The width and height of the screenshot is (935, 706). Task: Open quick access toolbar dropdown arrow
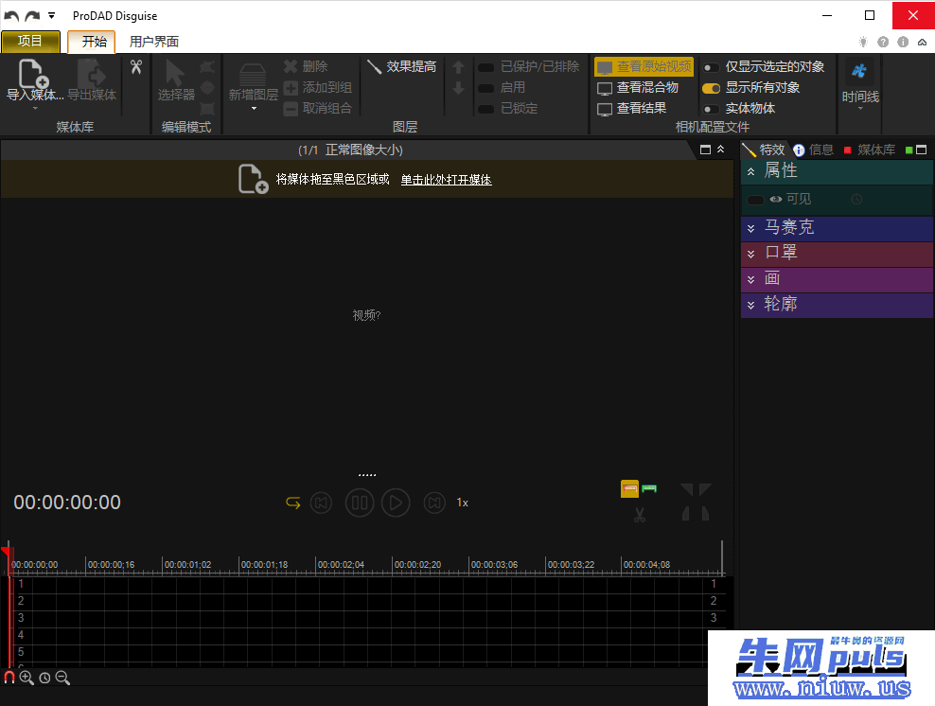click(x=52, y=15)
